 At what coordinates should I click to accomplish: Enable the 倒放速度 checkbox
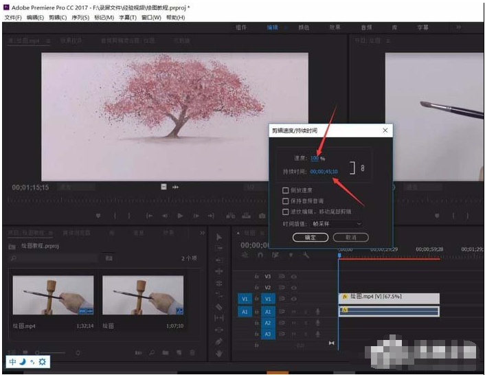(x=286, y=190)
